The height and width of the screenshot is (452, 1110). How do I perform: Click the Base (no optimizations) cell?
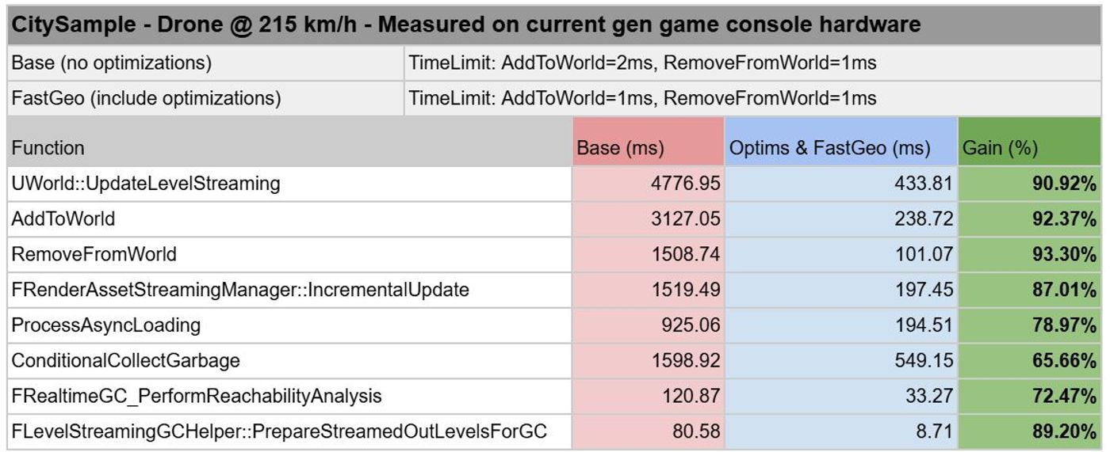pos(206,63)
